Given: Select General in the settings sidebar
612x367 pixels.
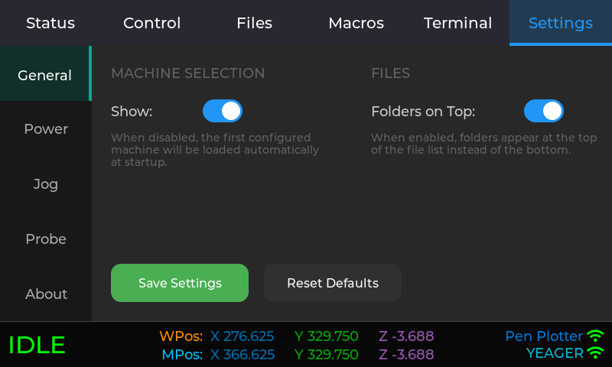Looking at the screenshot, I should click(45, 75).
